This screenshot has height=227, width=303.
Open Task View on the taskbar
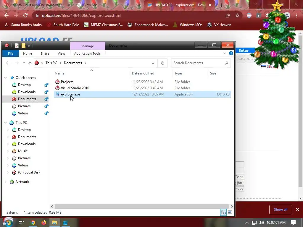pyautogui.click(x=21, y=223)
